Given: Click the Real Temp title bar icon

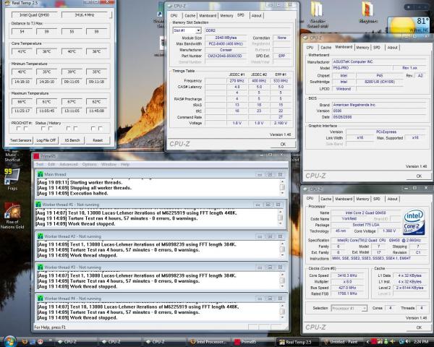Looking at the screenshot, I should [7, 3].
